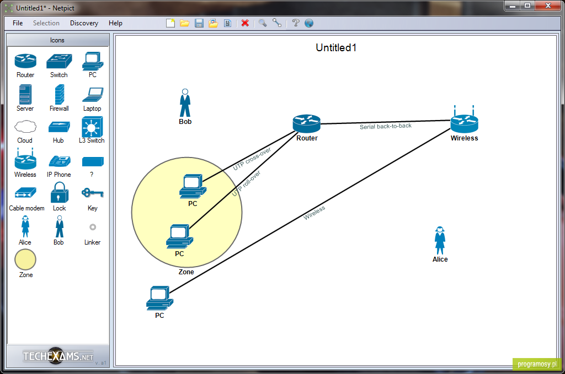Click the 'Serial back-to-back' link label
Image resolution: width=565 pixels, height=374 pixels.
(x=386, y=126)
